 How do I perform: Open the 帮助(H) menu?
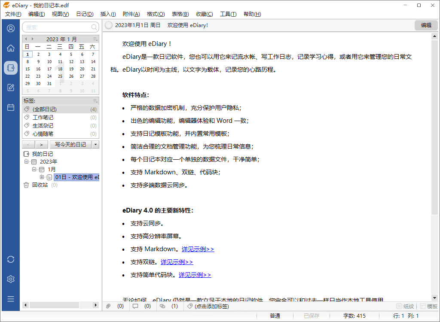252,14
